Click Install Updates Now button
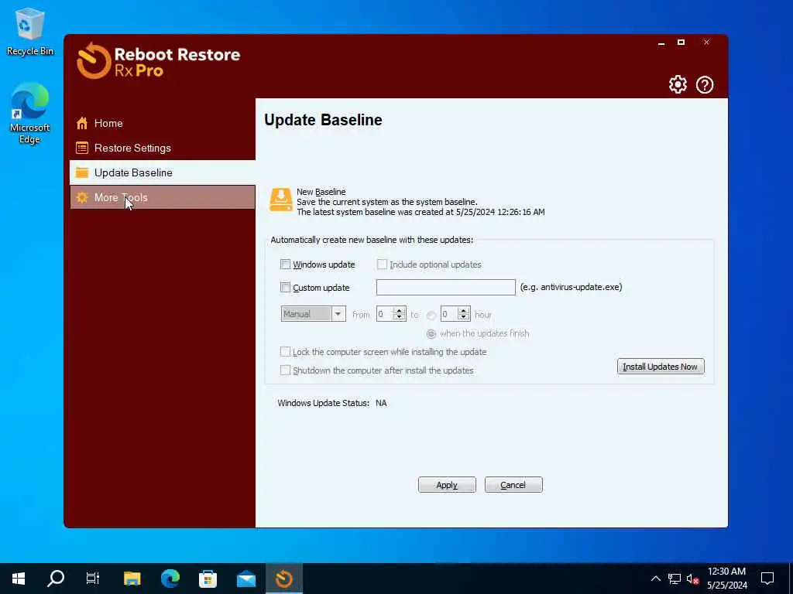793x594 pixels. click(x=661, y=367)
